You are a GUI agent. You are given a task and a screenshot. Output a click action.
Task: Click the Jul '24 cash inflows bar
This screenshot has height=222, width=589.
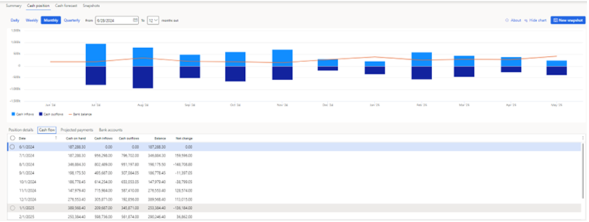click(96, 55)
